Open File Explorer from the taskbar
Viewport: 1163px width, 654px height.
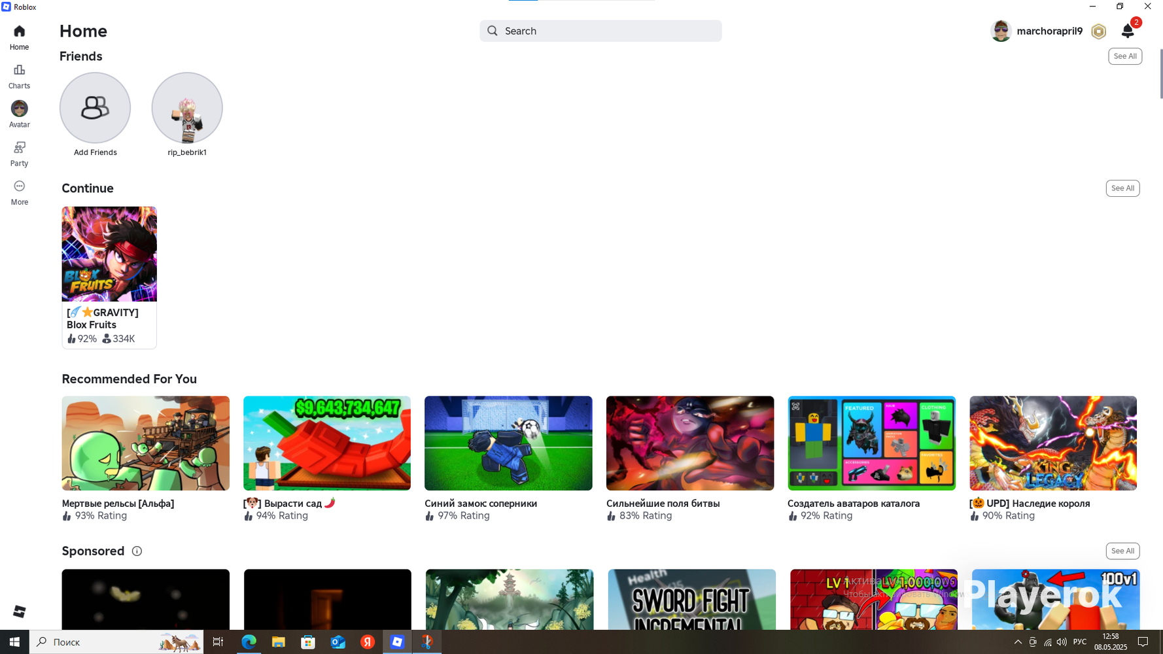coord(279,642)
